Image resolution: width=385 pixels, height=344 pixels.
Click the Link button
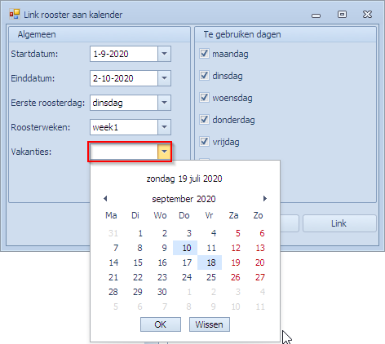339,223
